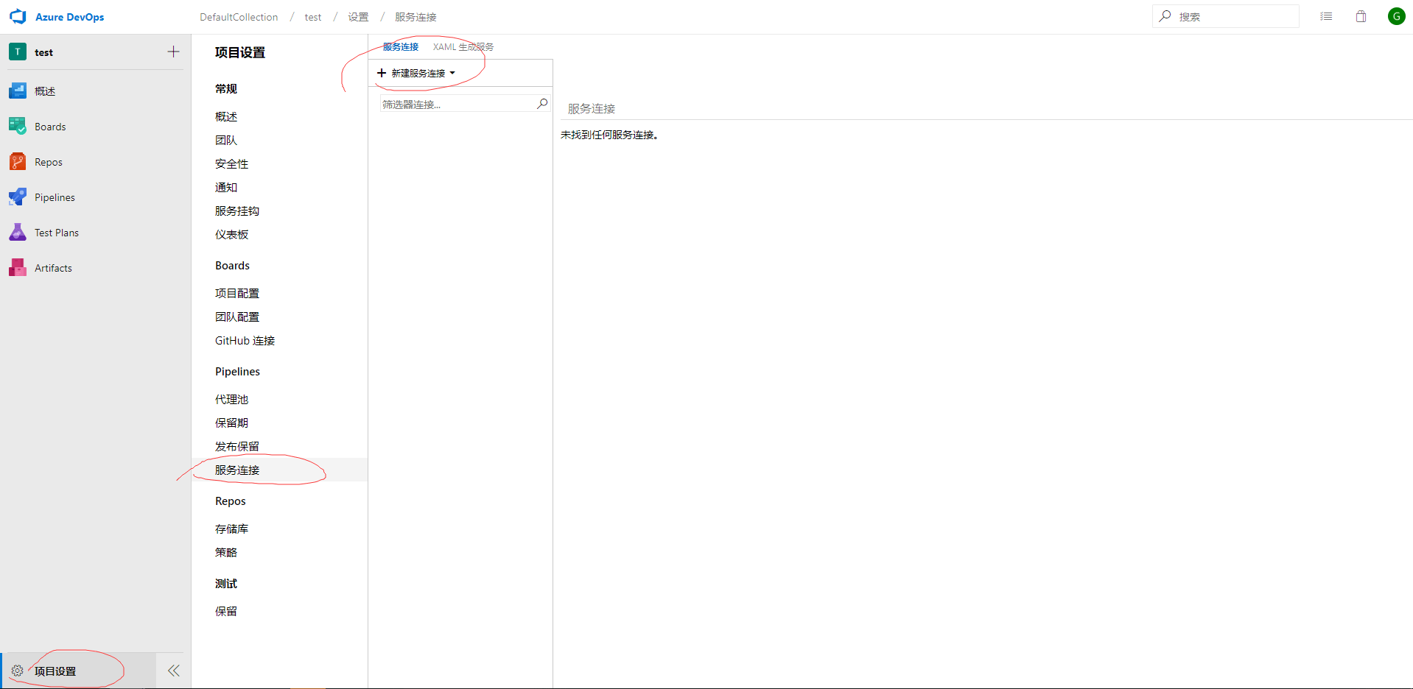
Task: Go to Pipelines in the sidebar
Action: pyautogui.click(x=55, y=197)
